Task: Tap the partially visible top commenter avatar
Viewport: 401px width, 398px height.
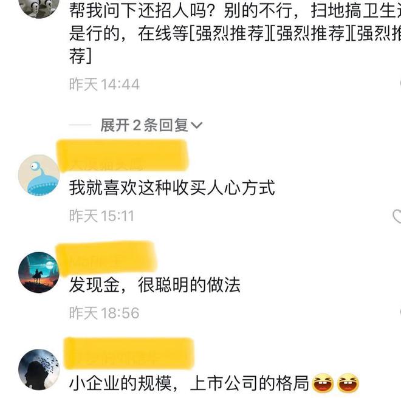Action: click(x=39, y=7)
